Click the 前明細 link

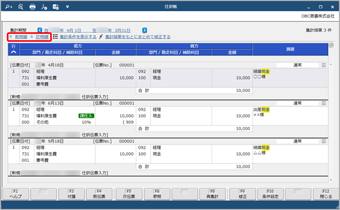[x=21, y=37]
